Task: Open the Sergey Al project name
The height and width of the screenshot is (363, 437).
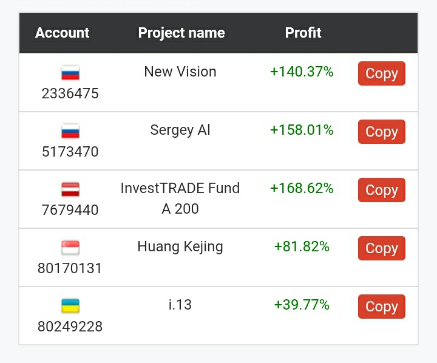Action: point(180,130)
